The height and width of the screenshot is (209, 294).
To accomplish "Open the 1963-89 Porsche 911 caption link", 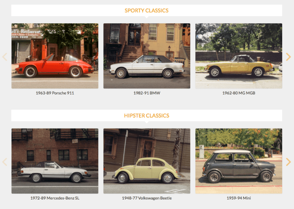I will (55, 93).
